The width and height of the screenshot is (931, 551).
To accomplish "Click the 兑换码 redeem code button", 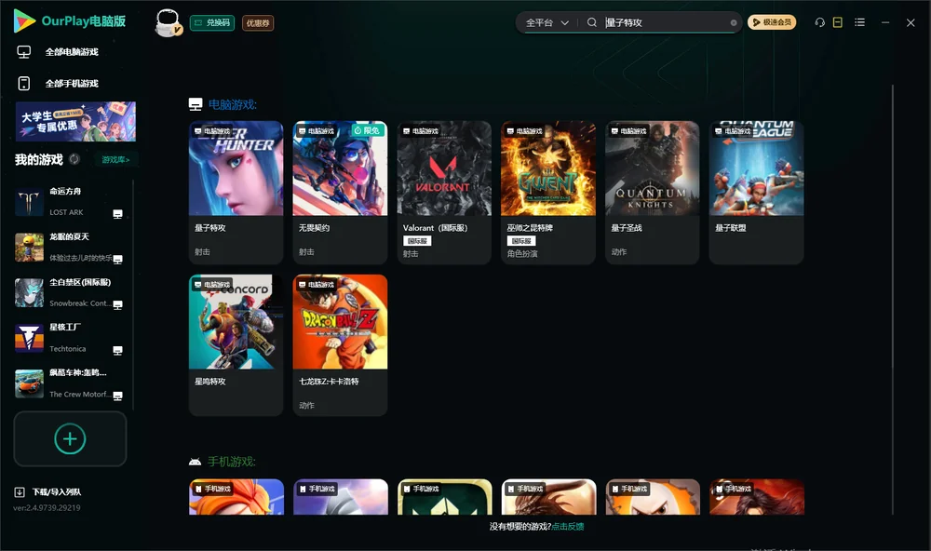I will tap(212, 22).
